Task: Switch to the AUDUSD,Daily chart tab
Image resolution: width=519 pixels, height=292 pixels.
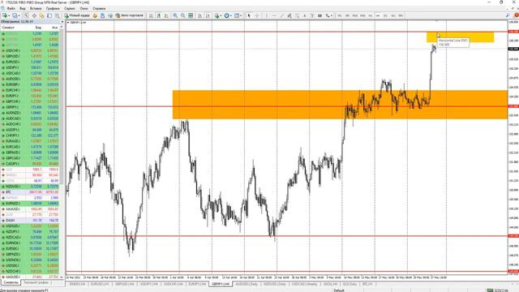Action: (247, 284)
